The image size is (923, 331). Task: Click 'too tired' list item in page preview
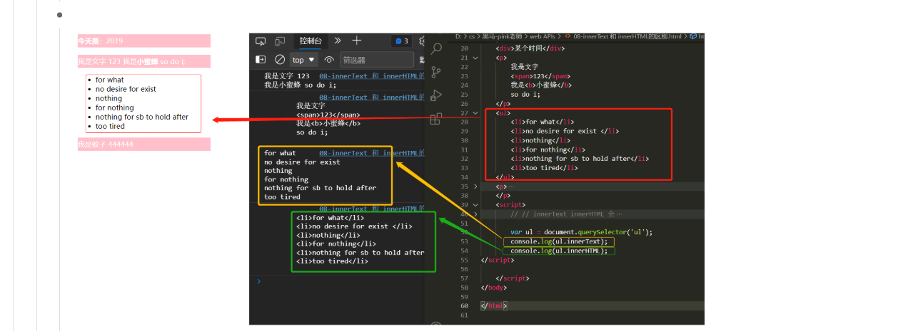coord(110,126)
